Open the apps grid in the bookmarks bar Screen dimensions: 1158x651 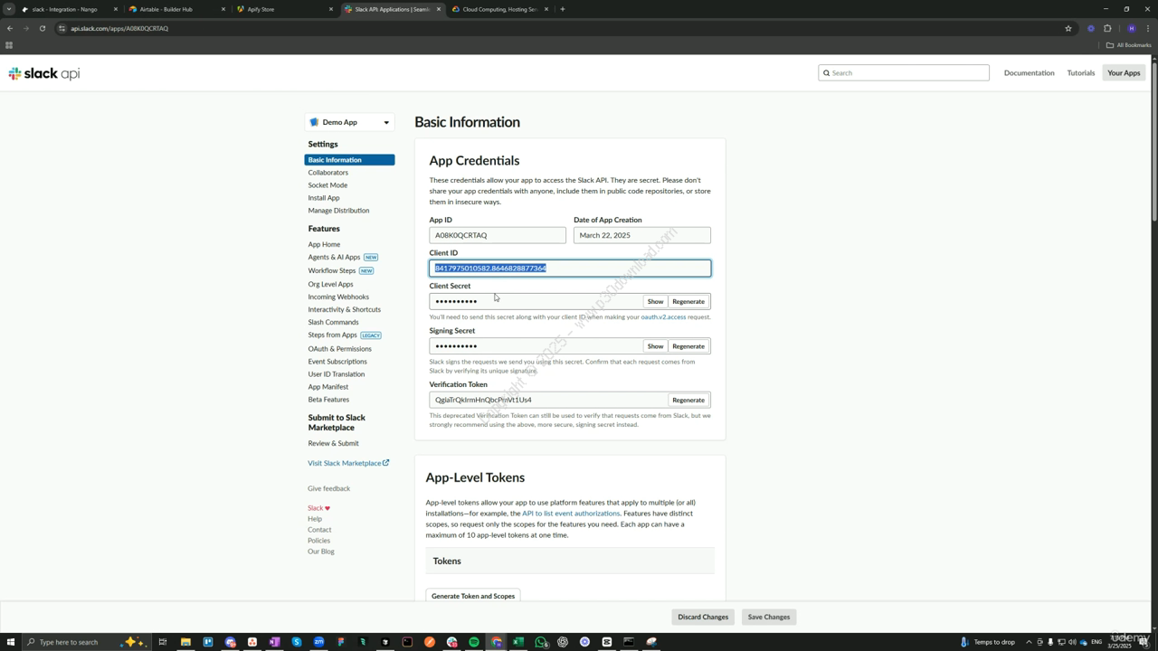coord(9,45)
